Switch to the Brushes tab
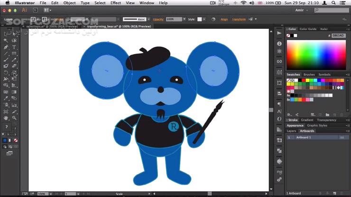Viewport: 351px width, 197px height. coord(309,75)
